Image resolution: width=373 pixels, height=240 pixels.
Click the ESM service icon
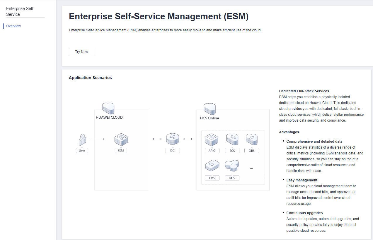click(x=121, y=139)
